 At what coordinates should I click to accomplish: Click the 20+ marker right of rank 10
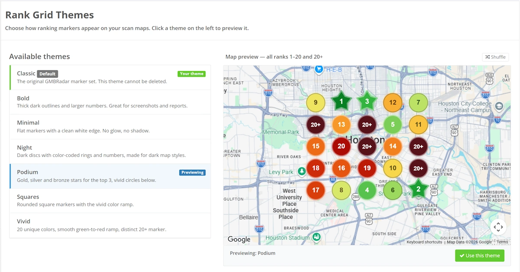418,168
